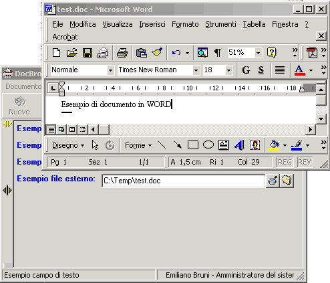
Task: Toggle bold formatting with the G button
Action: point(246,70)
